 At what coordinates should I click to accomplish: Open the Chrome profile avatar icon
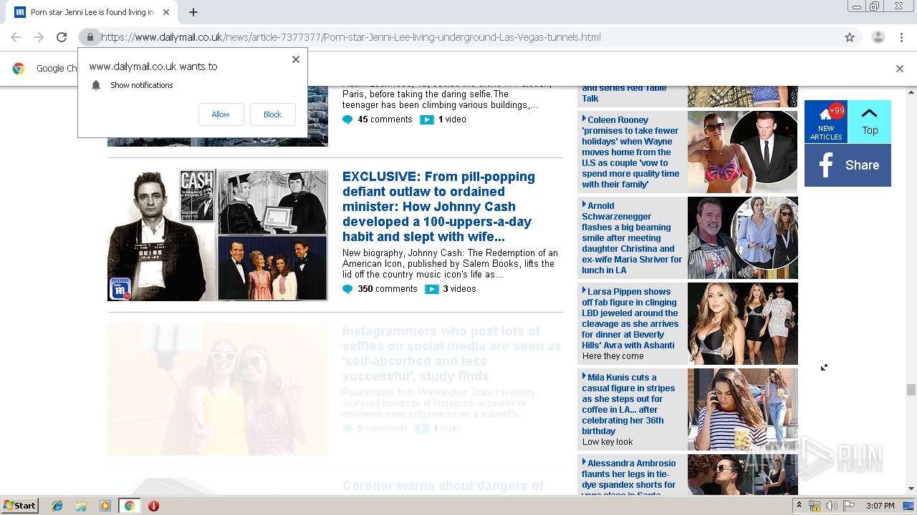(x=878, y=37)
